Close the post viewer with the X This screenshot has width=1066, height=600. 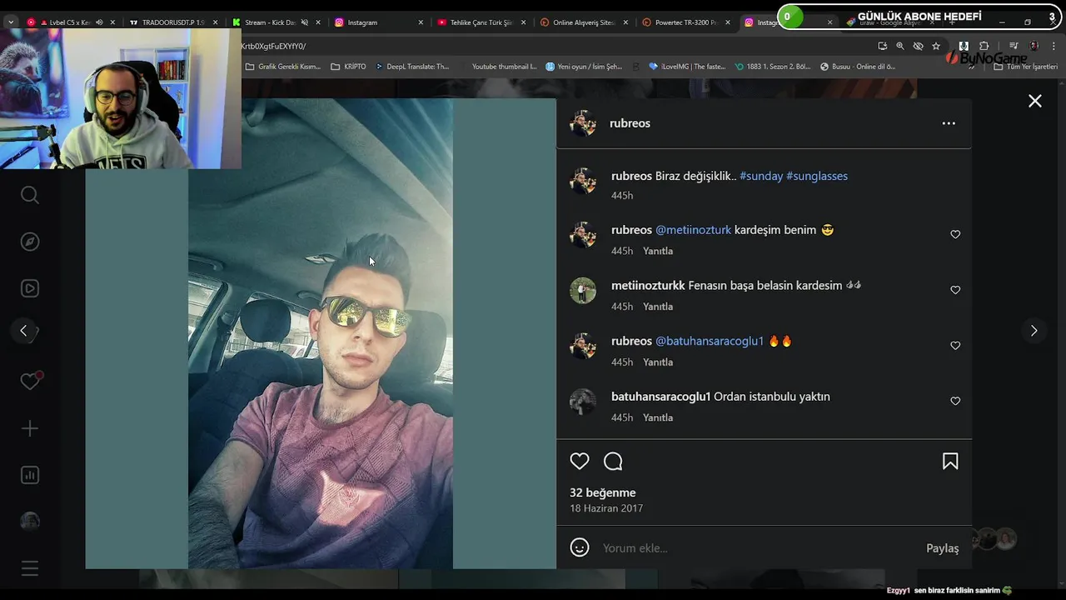(x=1035, y=101)
